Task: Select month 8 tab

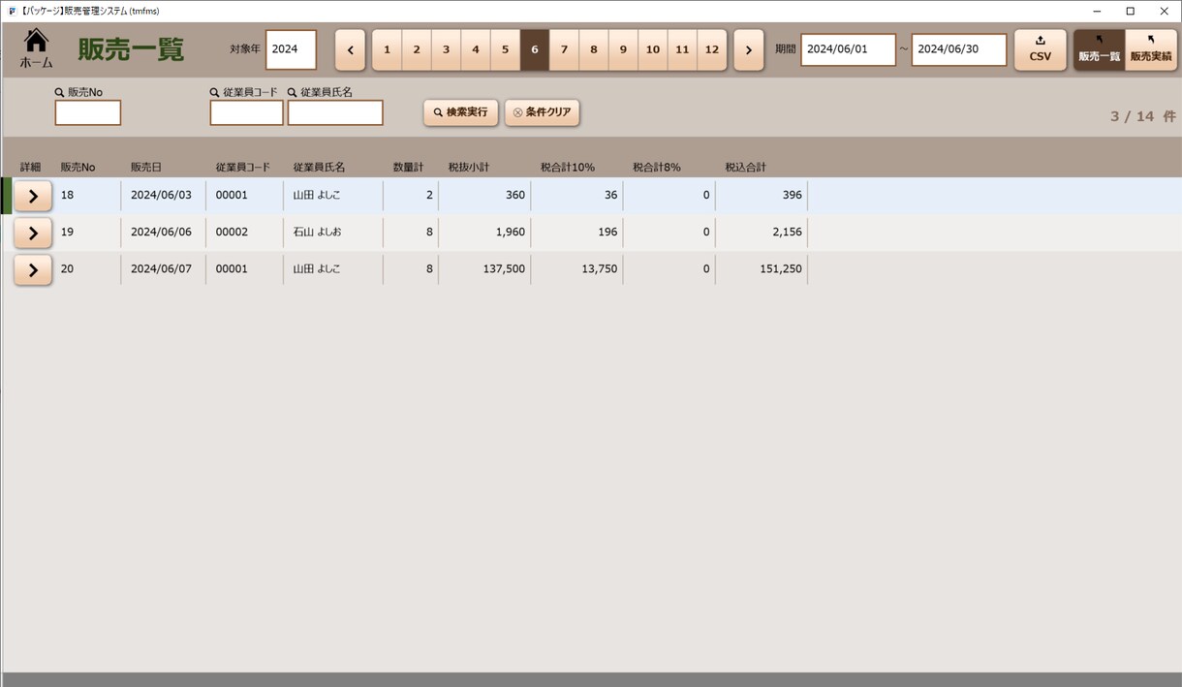Action: 594,49
